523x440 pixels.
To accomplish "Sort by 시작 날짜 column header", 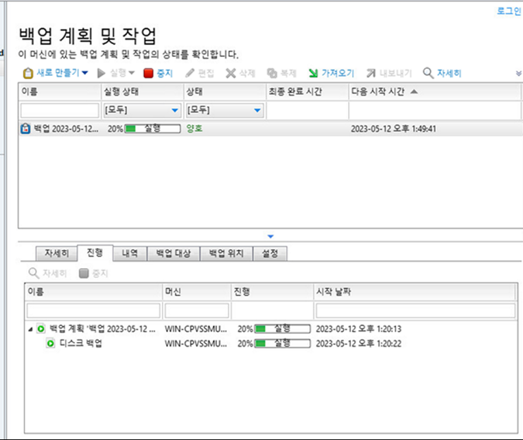I will pyautogui.click(x=416, y=291).
